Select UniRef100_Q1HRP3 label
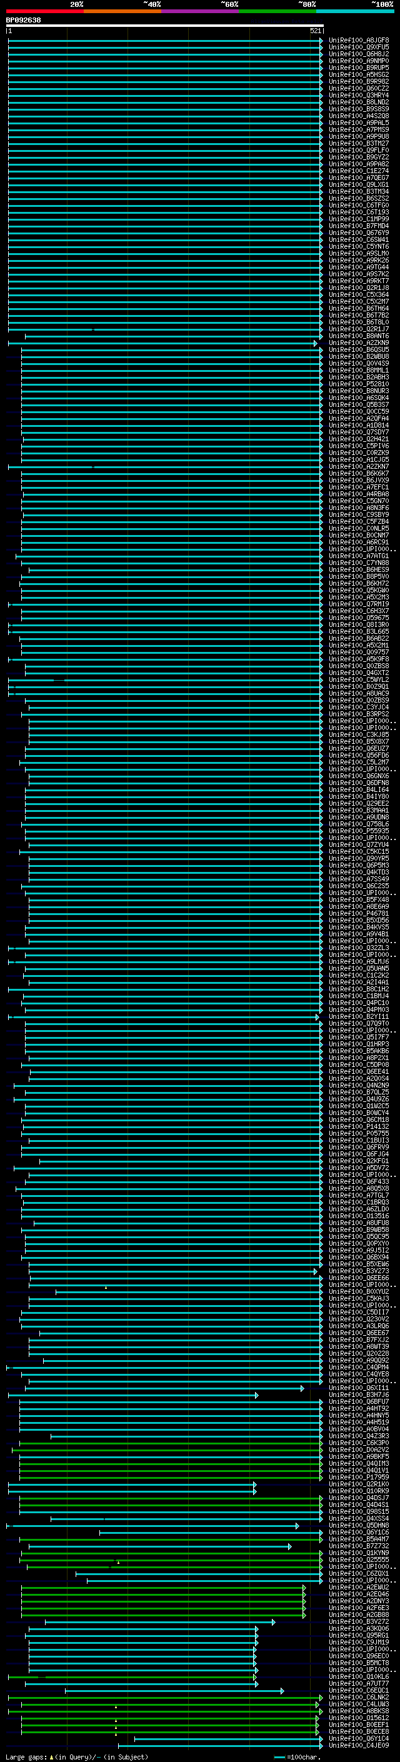 tap(359, 1044)
